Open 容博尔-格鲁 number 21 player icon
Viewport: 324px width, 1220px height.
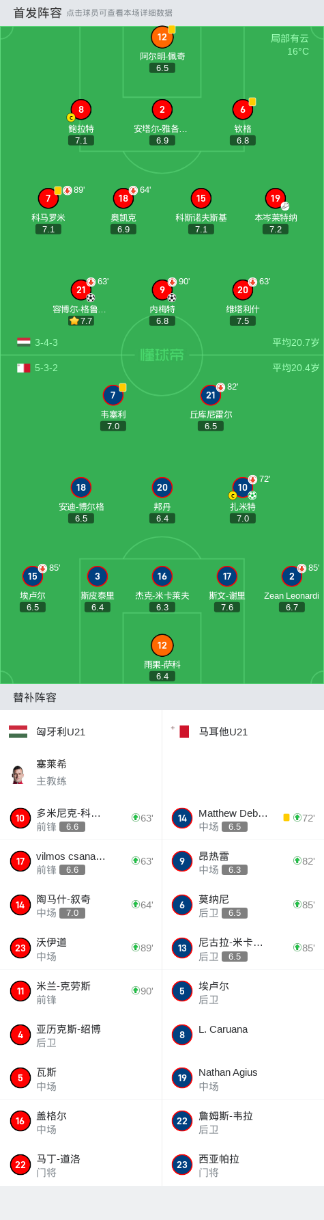pyautogui.click(x=81, y=290)
